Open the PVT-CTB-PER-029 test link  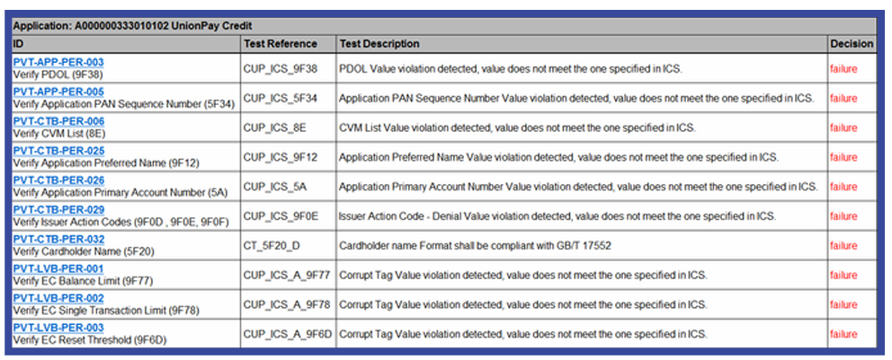coord(58,210)
